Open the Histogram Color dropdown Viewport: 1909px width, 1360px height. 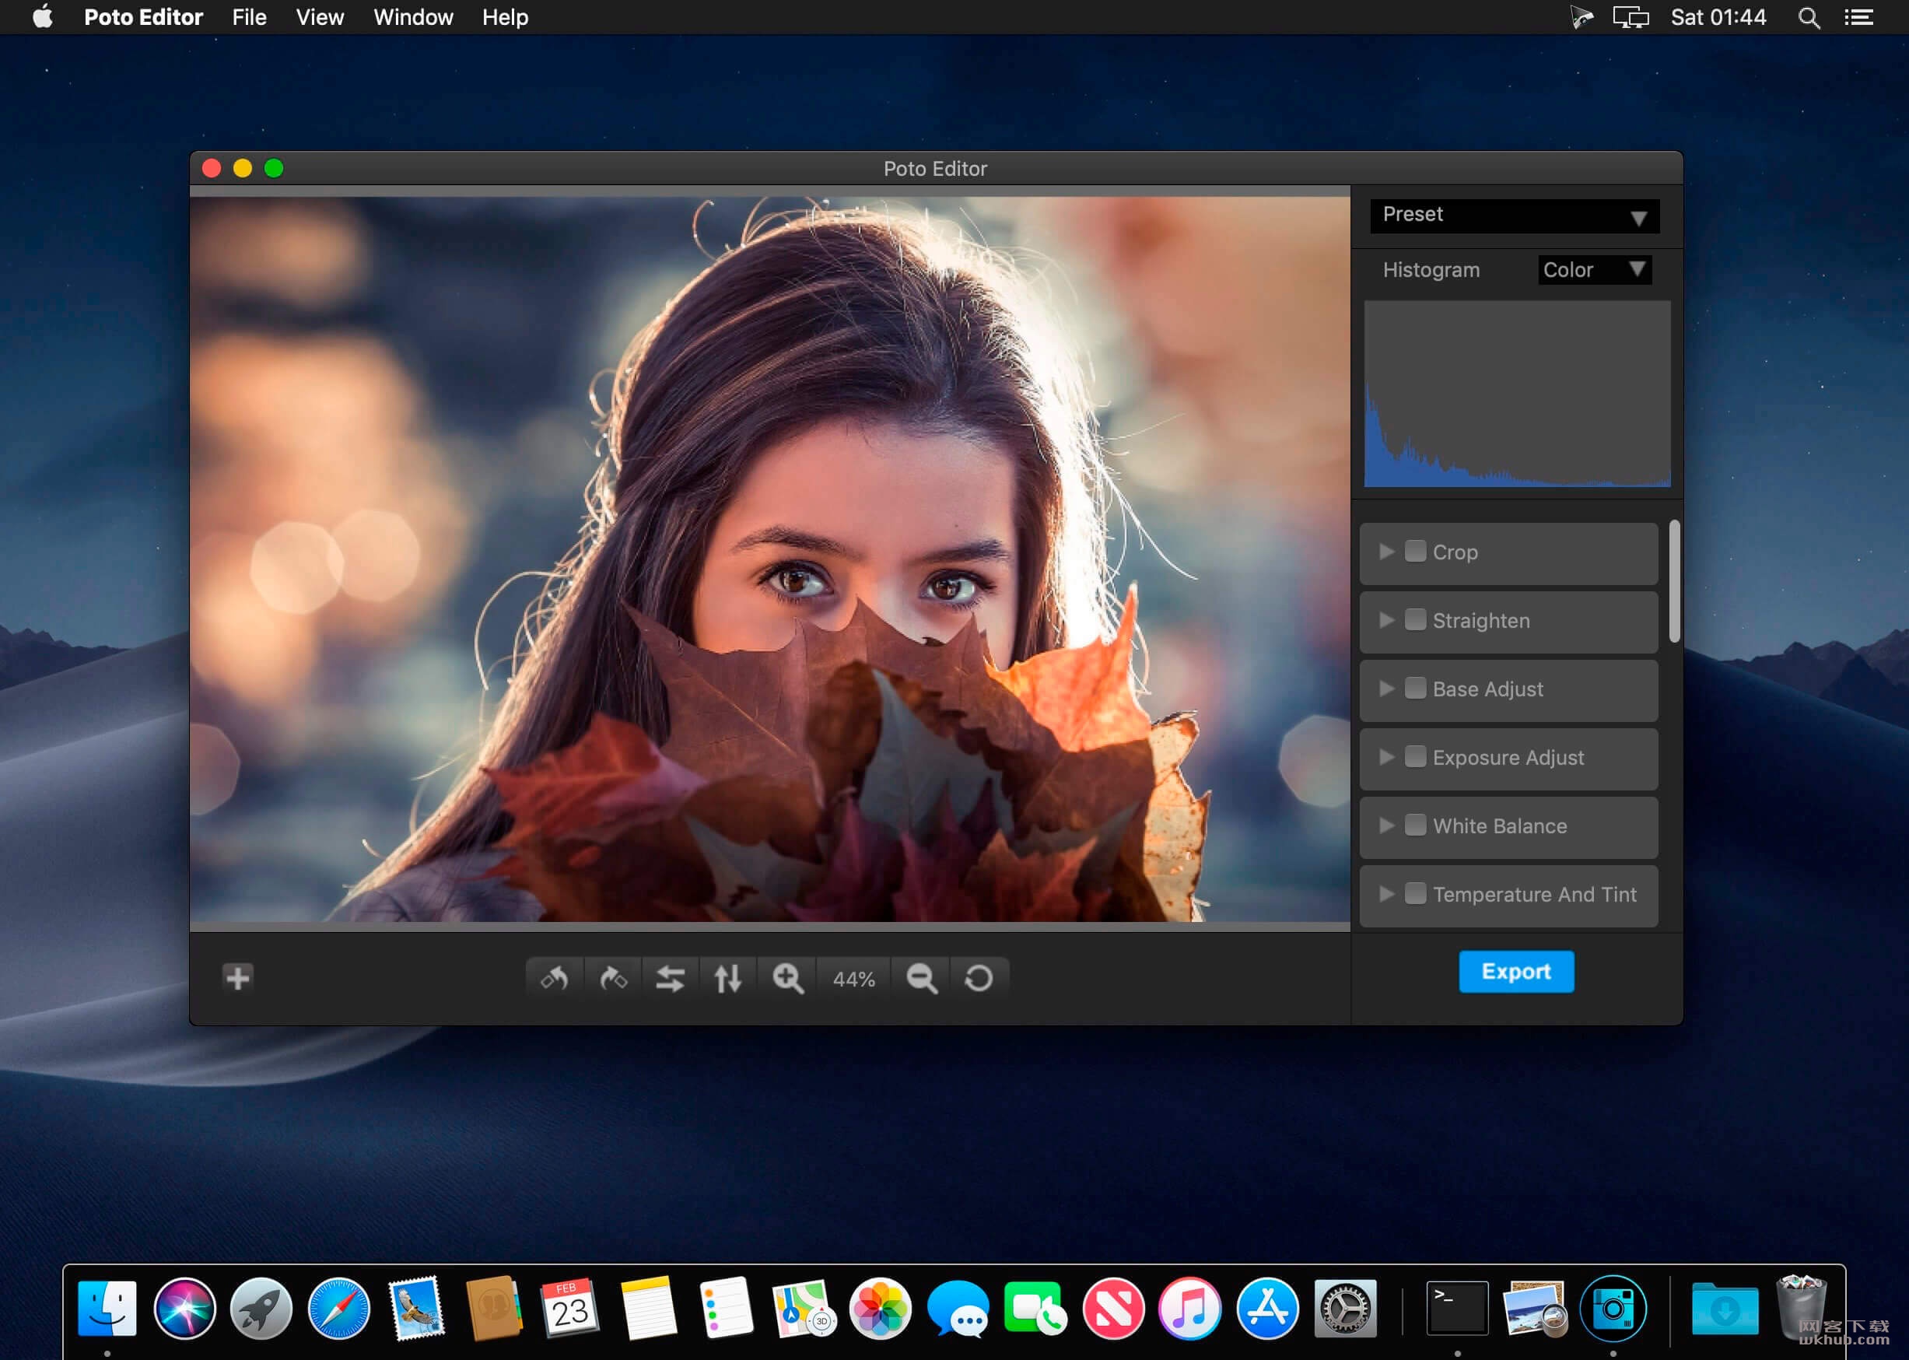point(1594,270)
